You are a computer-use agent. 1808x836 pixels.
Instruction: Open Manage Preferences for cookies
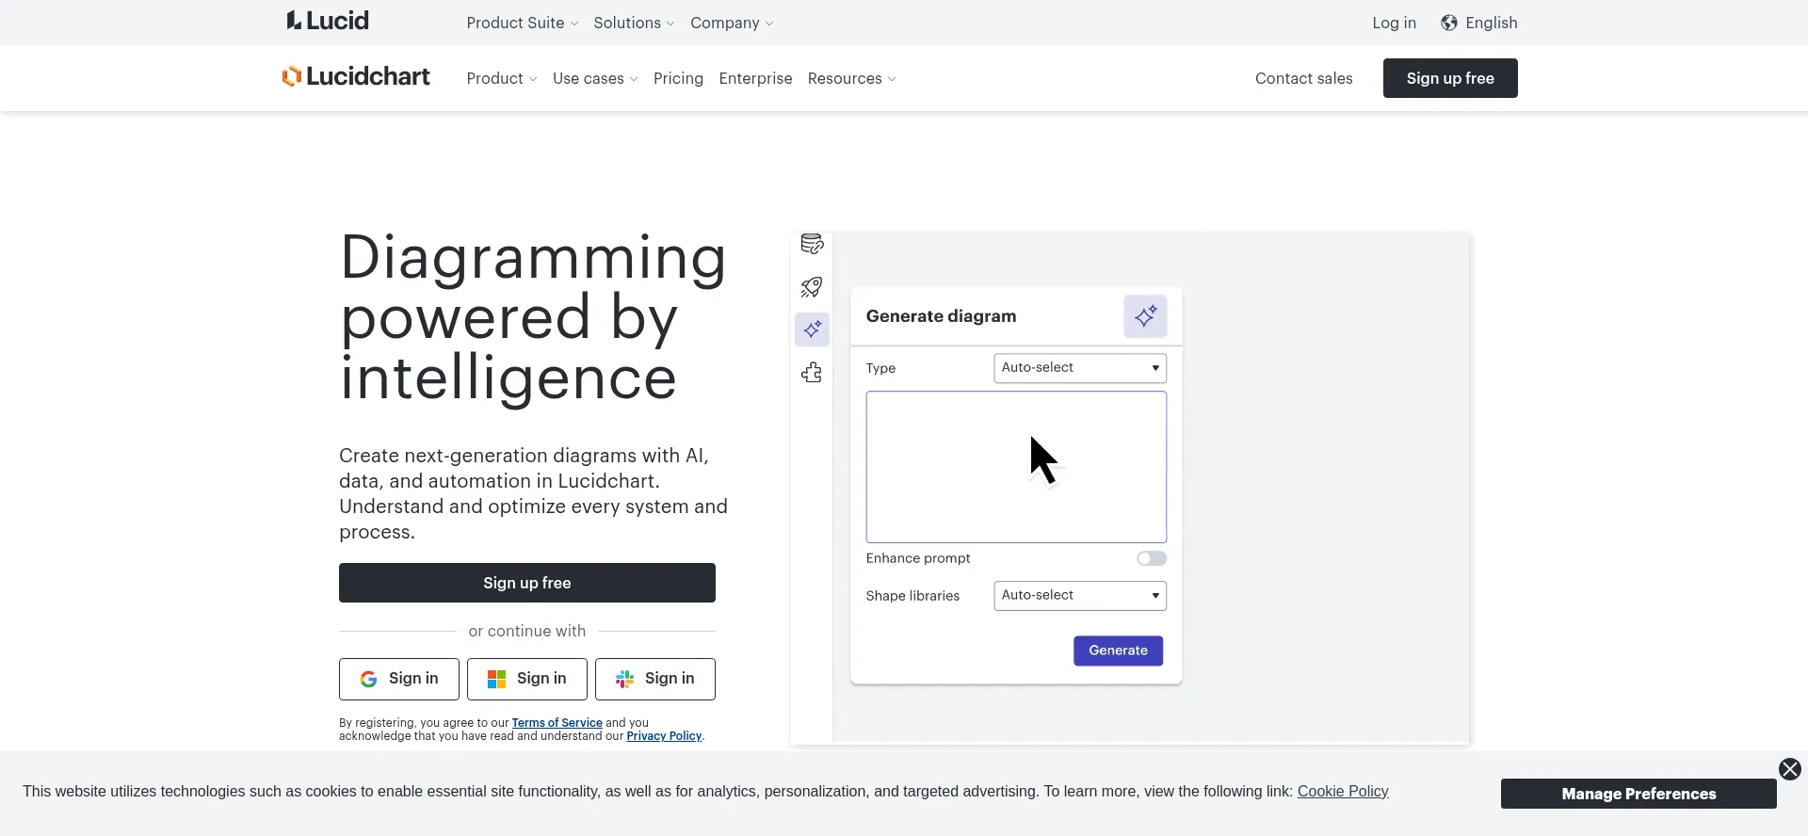point(1638,794)
